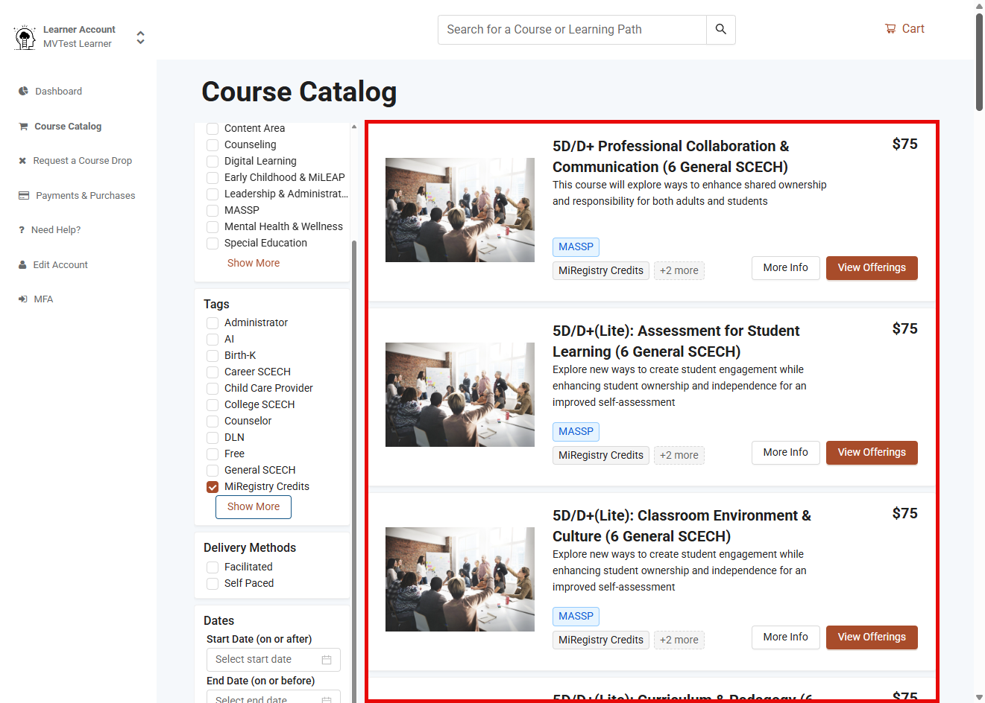985x703 pixels.
Task: Click the Payments & Purchases card icon
Action: point(24,196)
